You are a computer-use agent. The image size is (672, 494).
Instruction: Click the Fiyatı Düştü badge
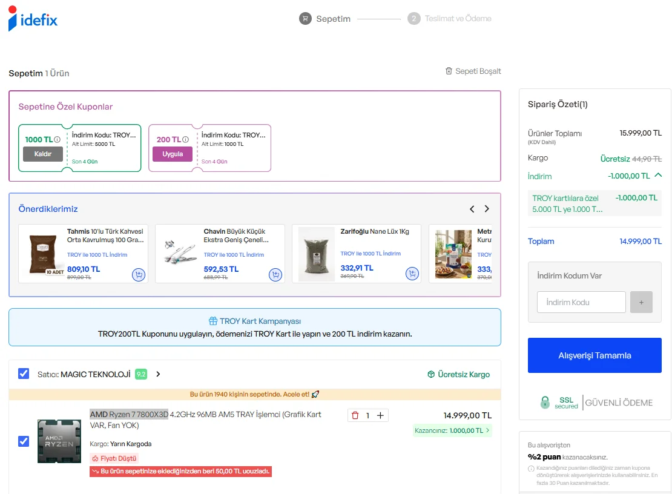114,458
